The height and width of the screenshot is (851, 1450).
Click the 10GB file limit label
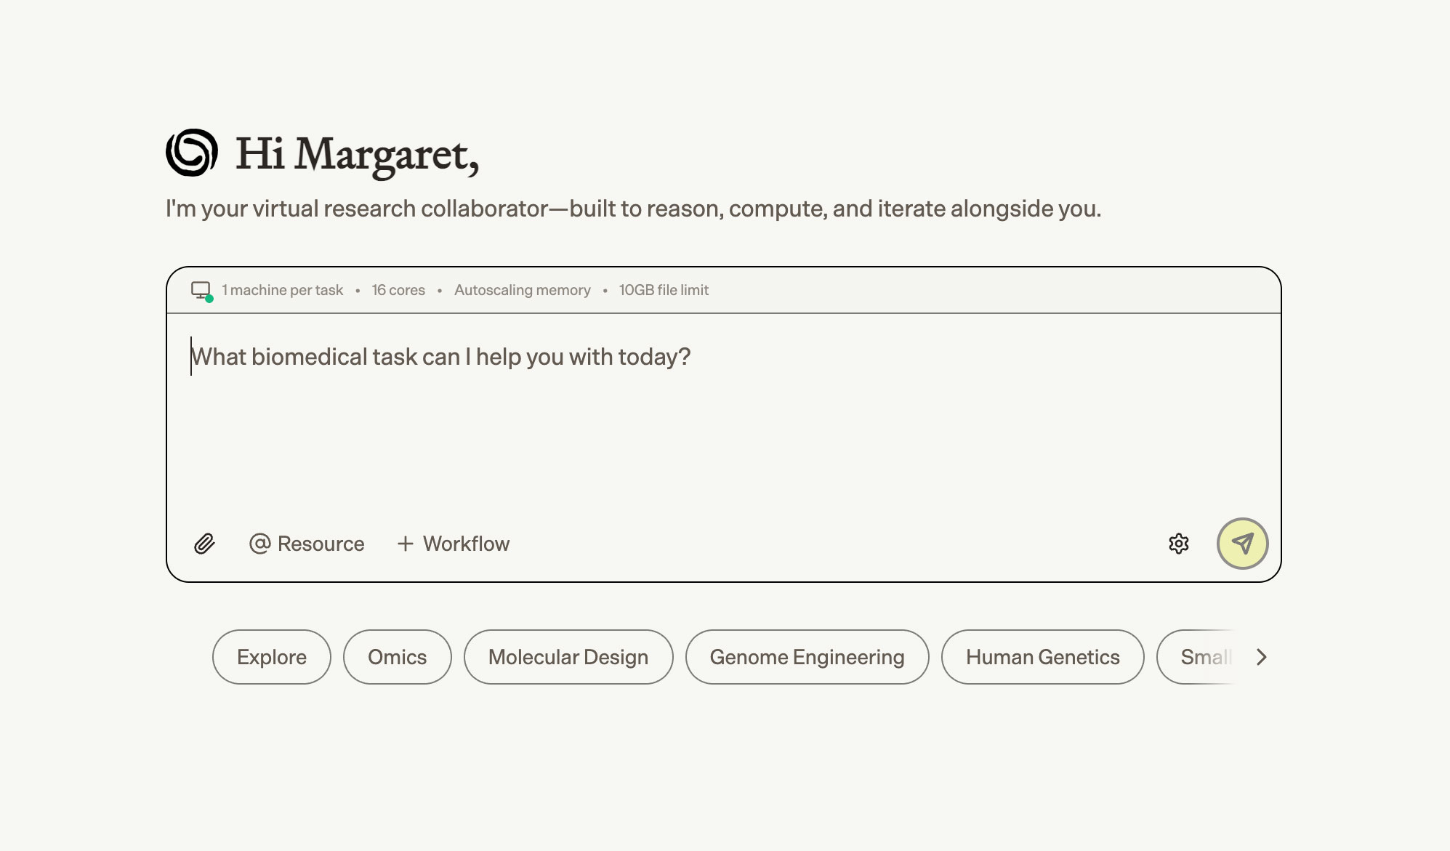(x=664, y=290)
